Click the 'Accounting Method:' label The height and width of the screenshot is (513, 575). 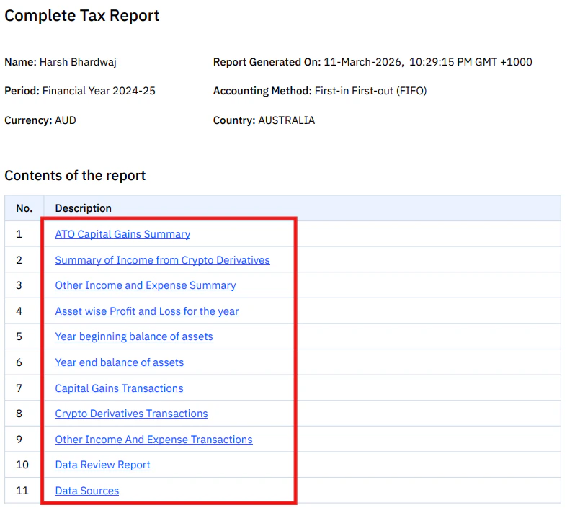tap(262, 91)
